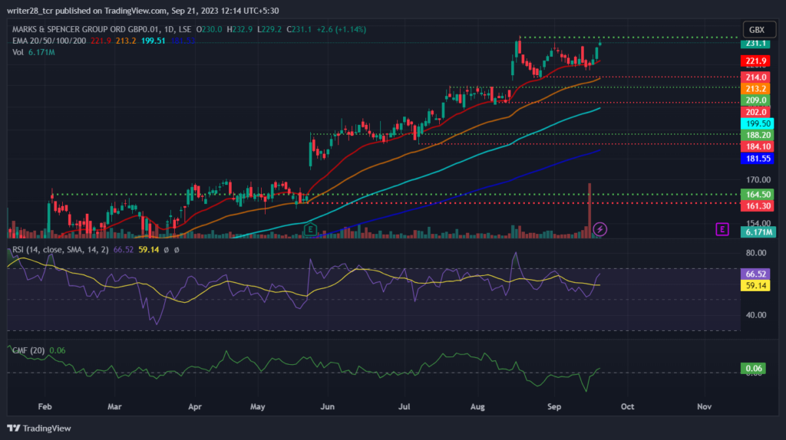Screen dimensions: 786x440
Task: Click the orange 213.2 EMA price label
Action: pos(756,89)
